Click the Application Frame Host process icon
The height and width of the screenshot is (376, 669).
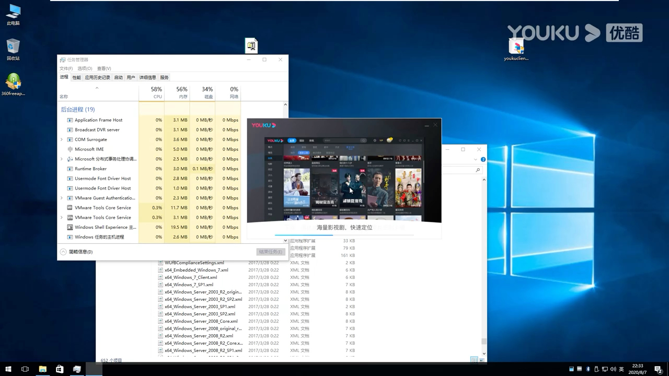pyautogui.click(x=70, y=120)
